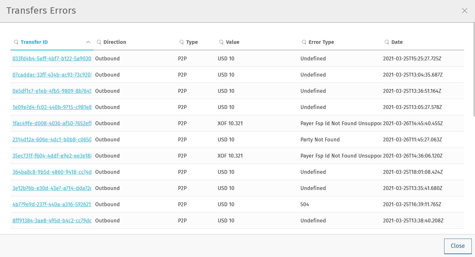This screenshot has height=257, width=475.
Task: Toggle the Transfer ID sort arrow
Action: (x=88, y=42)
